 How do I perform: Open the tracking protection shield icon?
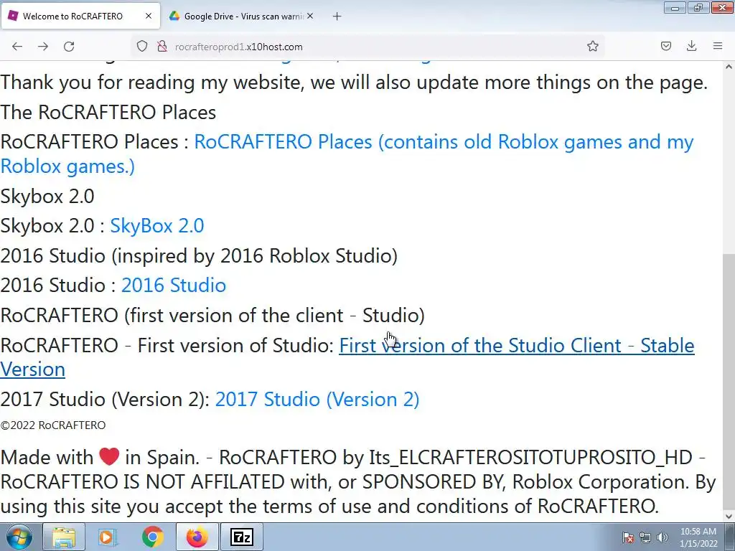coord(142,47)
